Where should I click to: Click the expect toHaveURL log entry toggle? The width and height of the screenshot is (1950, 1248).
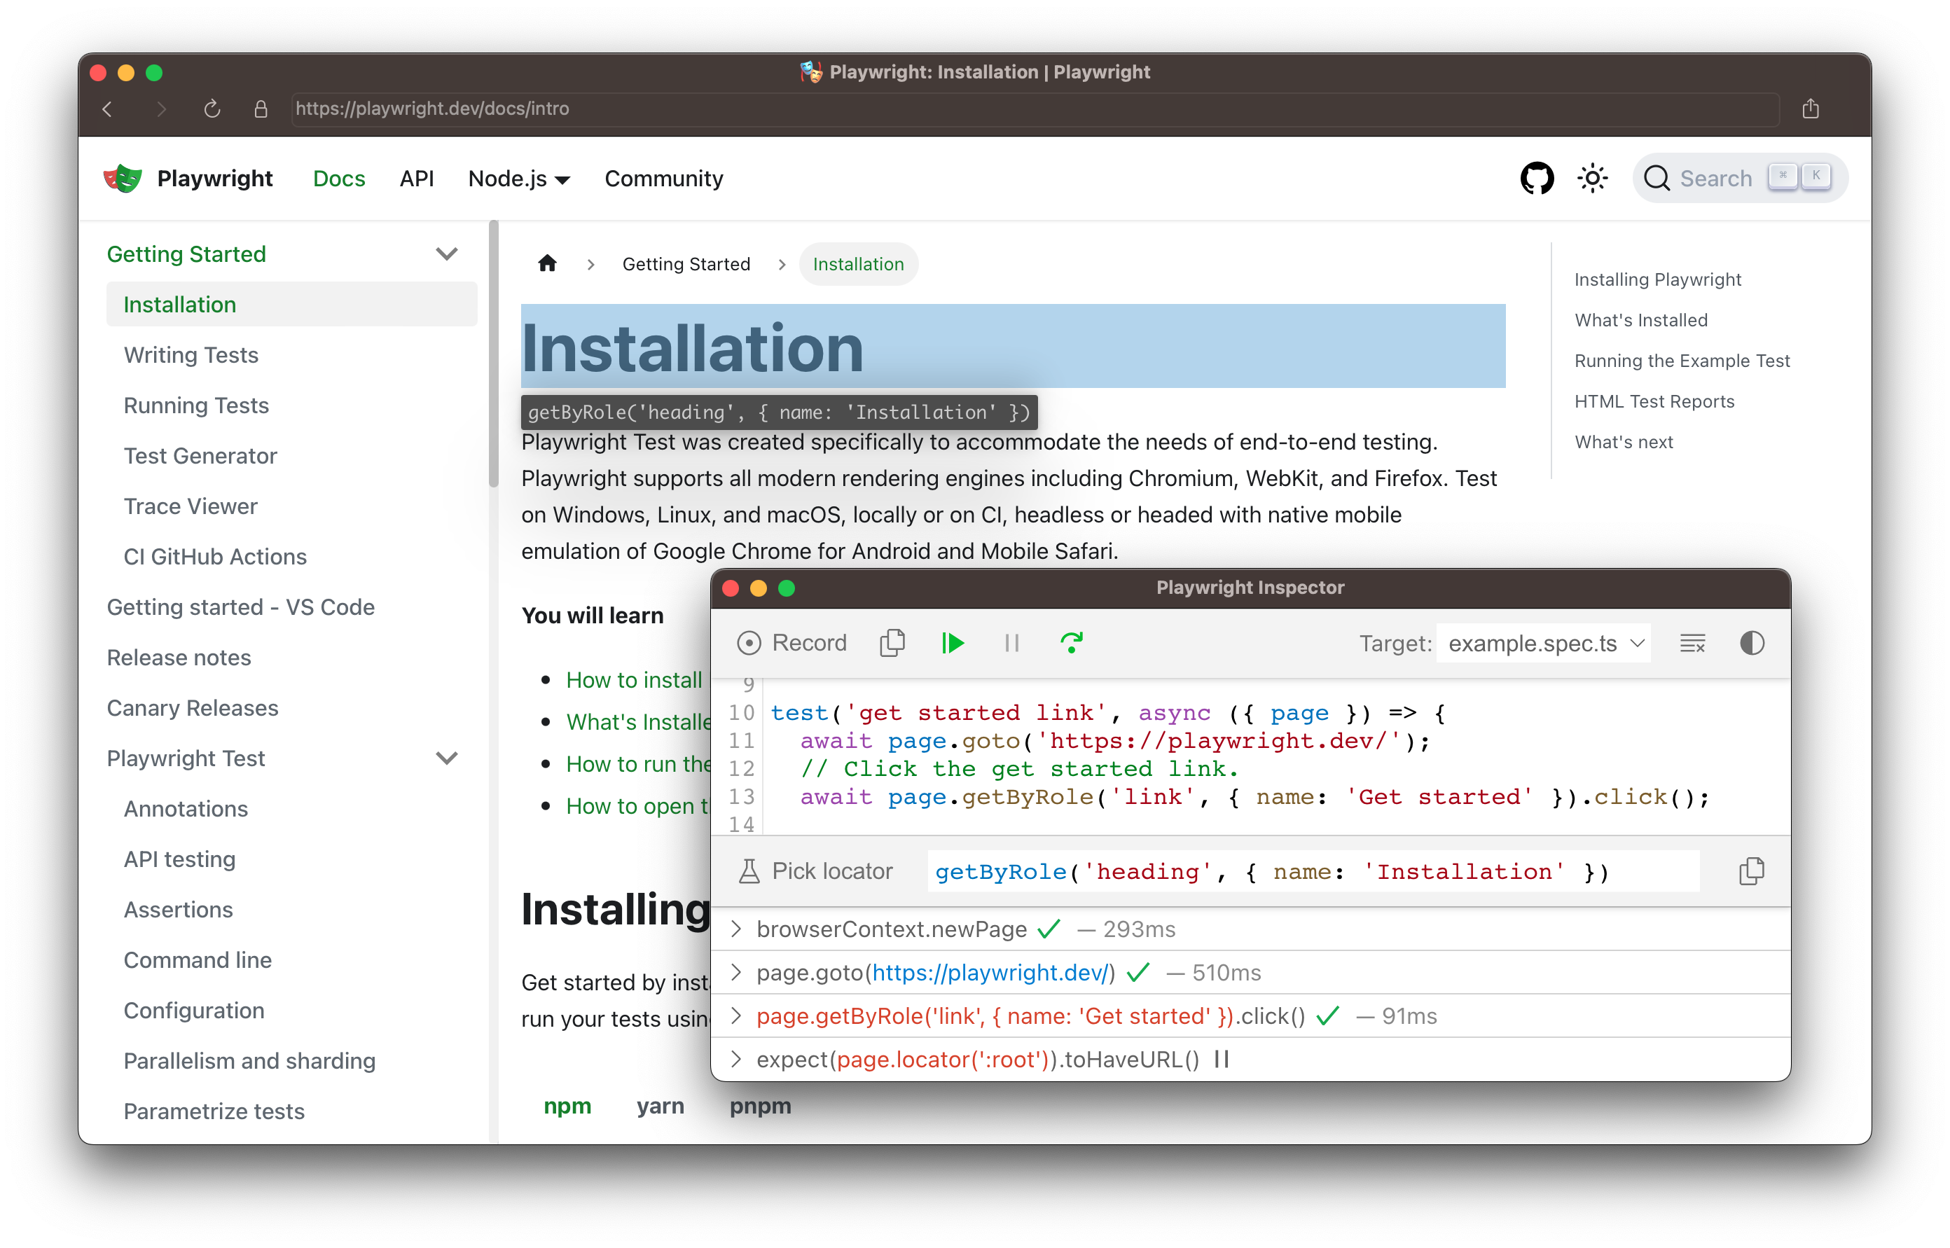pyautogui.click(x=738, y=1059)
